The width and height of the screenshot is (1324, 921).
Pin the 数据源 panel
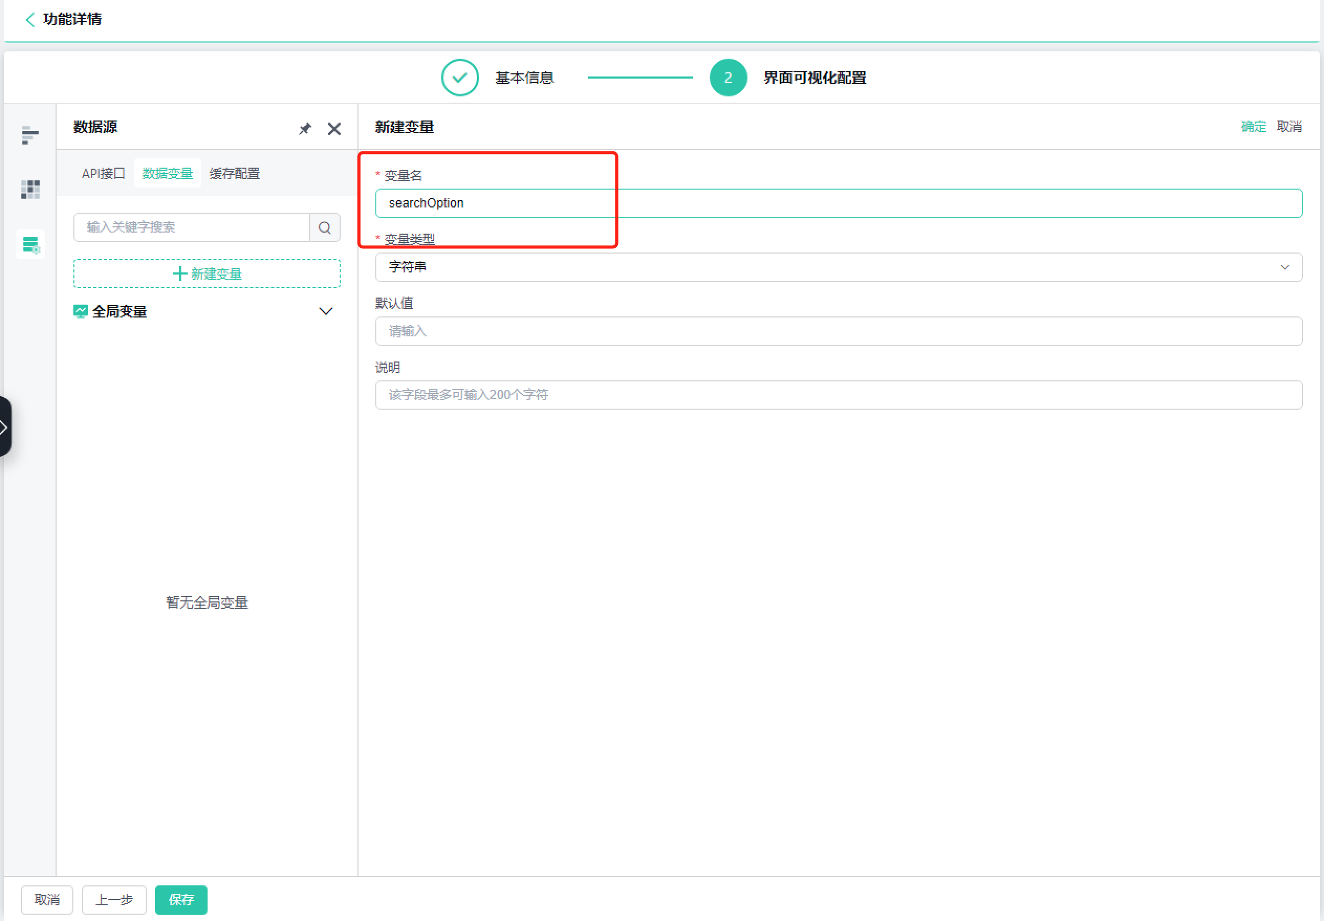(x=305, y=128)
